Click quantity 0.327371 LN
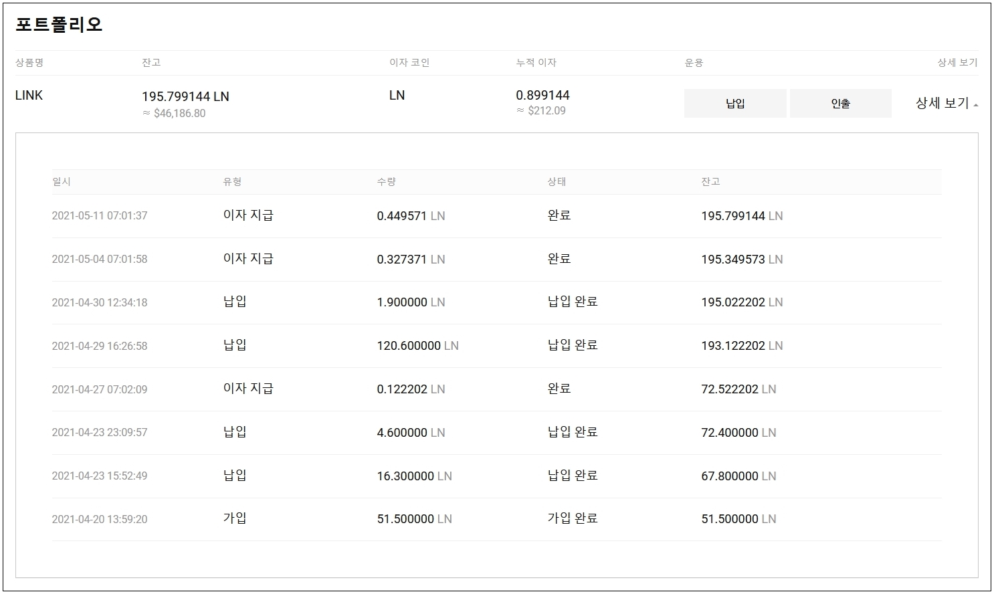Image resolution: width=994 pixels, height=594 pixels. pos(411,260)
